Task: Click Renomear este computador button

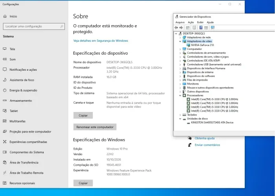Action: coord(95,127)
